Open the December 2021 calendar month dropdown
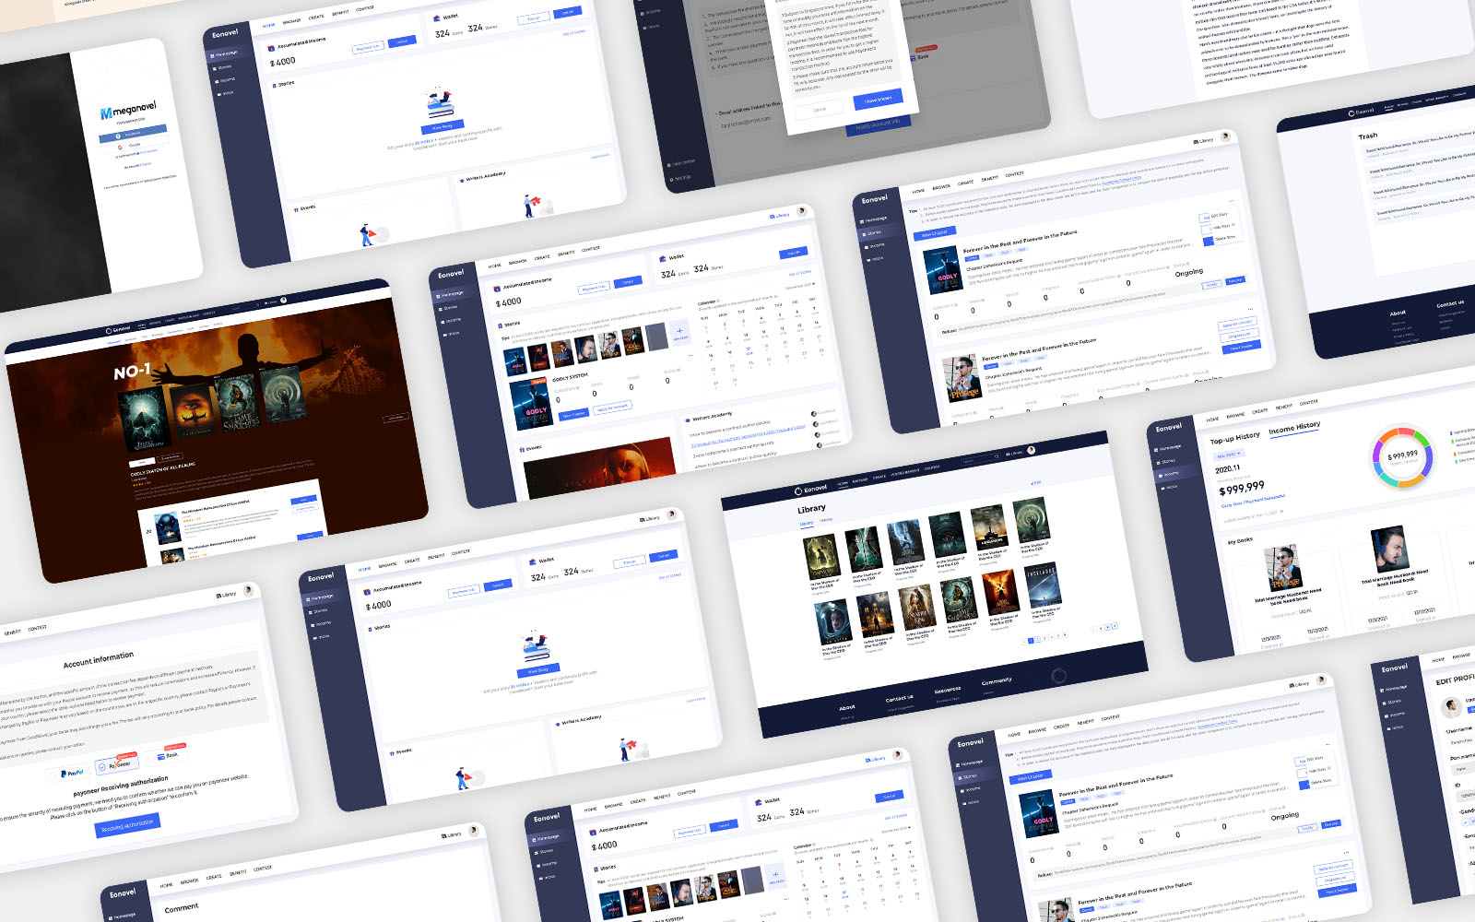1475x922 pixels. click(800, 285)
